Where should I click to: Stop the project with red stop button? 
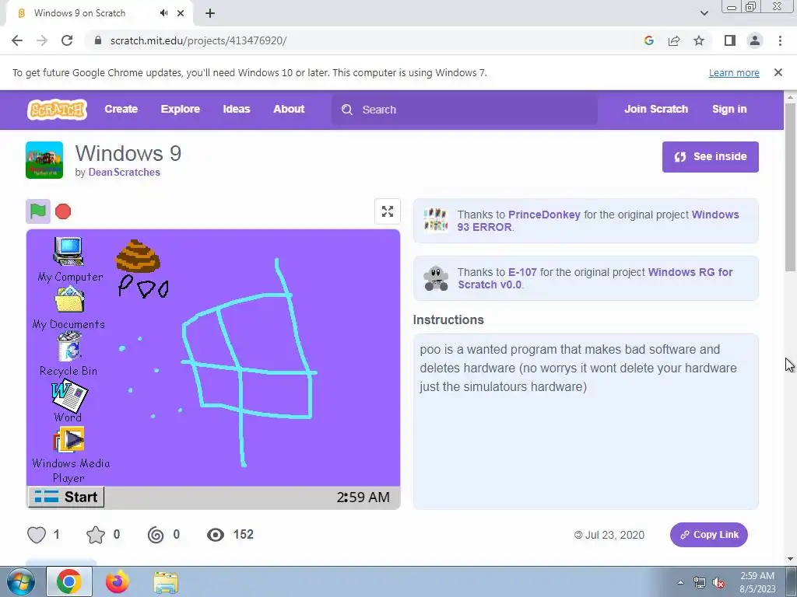click(x=63, y=211)
